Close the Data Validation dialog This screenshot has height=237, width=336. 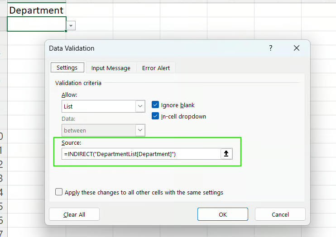coord(297,48)
